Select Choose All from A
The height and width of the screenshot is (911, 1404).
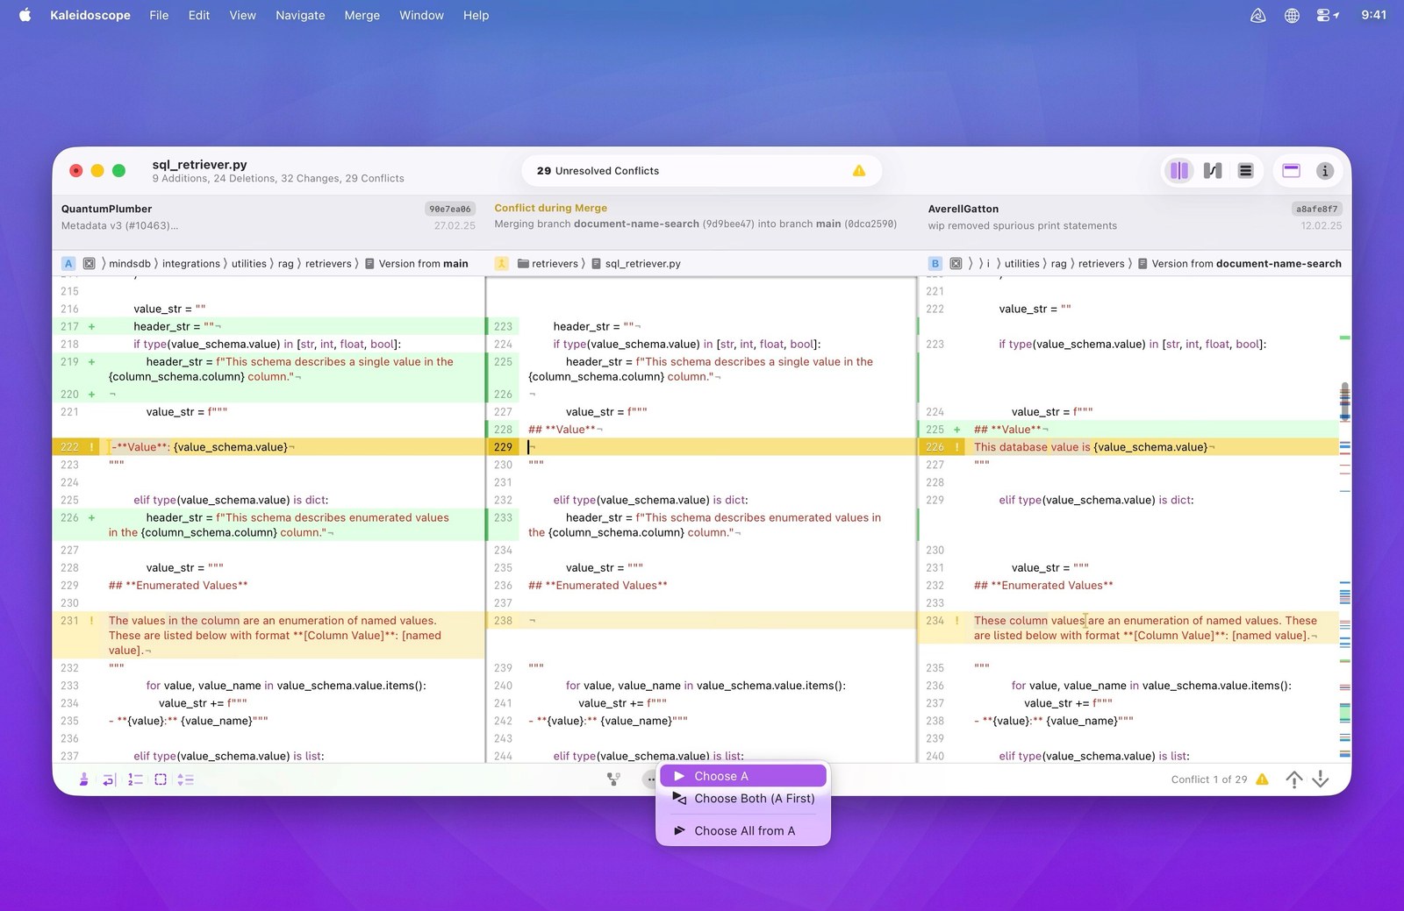(743, 831)
